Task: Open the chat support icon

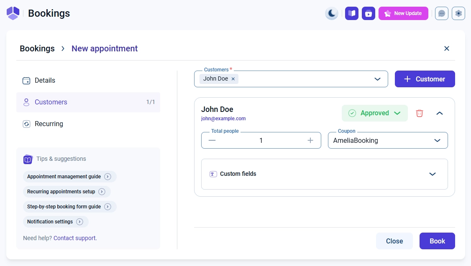Action: (442, 13)
